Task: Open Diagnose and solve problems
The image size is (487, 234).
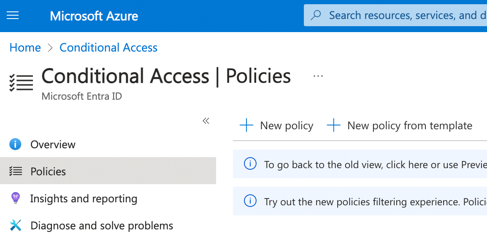Action: tap(108, 225)
